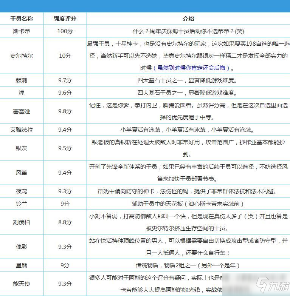Click the 铃兰 operator name
Viewport: 290px width, 296px height.
[x=22, y=204]
